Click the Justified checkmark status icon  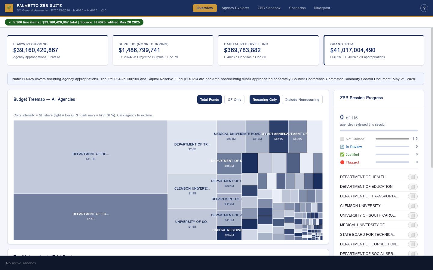(x=342, y=154)
